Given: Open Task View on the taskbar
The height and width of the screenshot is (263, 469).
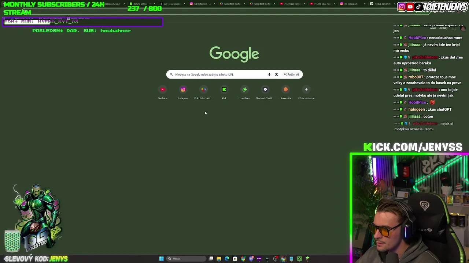Looking at the screenshot, I should pos(211,259).
